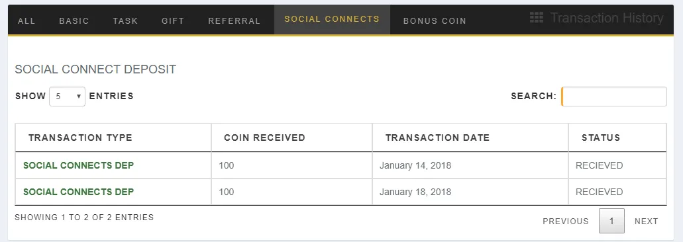The height and width of the screenshot is (242, 683).
Task: Open the TASK tab
Action: 125,21
